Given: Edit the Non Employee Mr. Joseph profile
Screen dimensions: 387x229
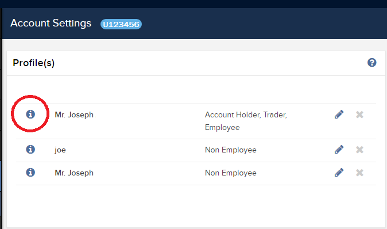Looking at the screenshot, I should point(339,173).
